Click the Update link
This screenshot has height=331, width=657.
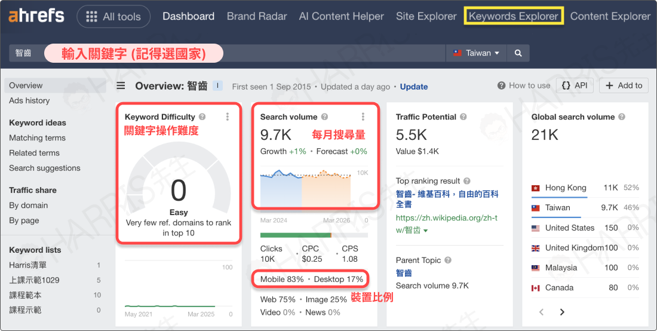(413, 87)
